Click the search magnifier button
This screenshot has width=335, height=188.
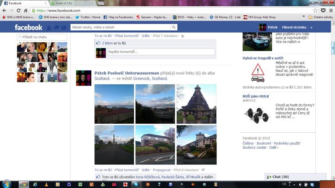pyautogui.click(x=174, y=27)
